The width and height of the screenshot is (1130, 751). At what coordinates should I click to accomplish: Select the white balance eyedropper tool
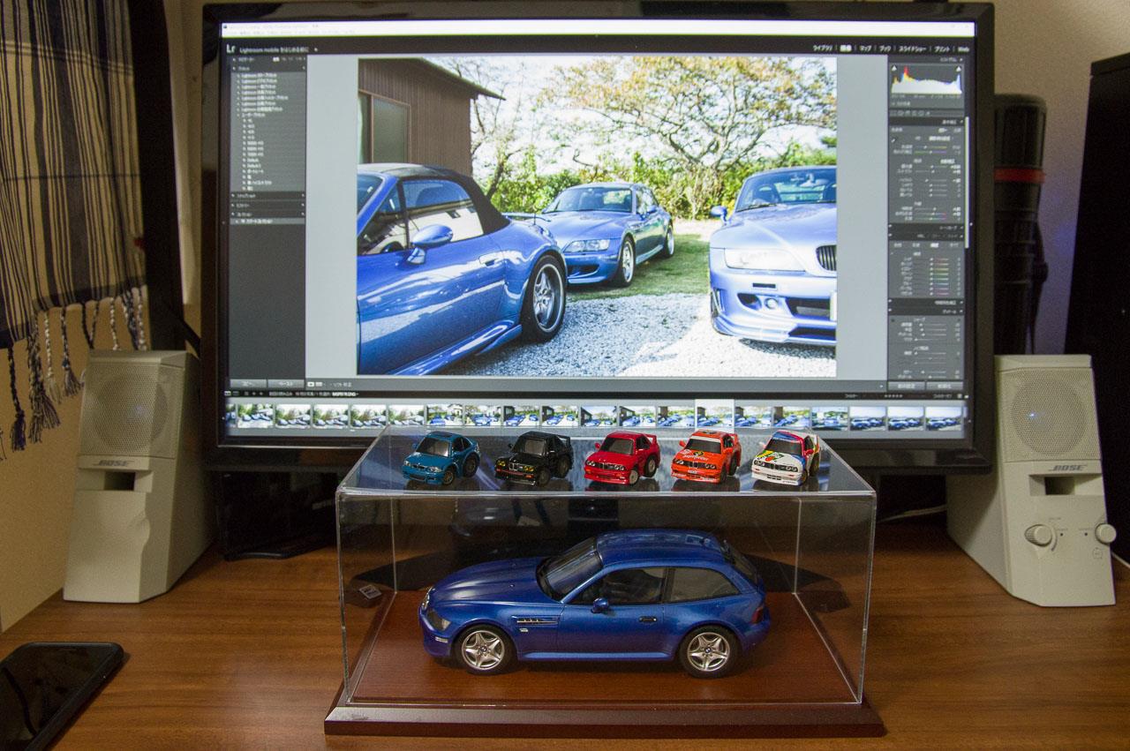click(893, 139)
